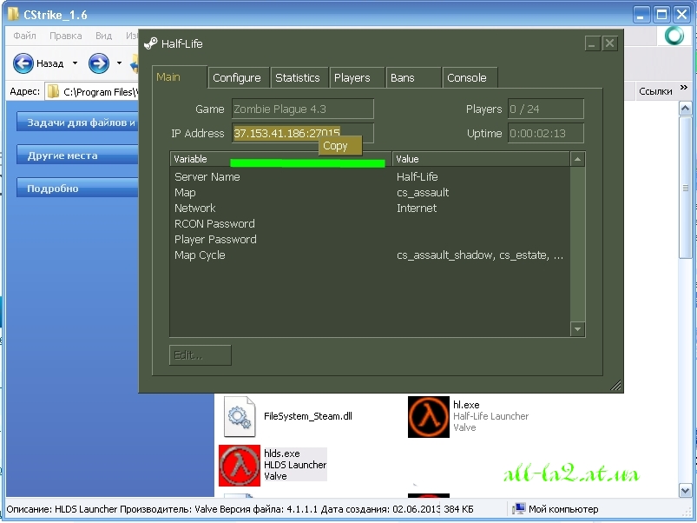
Task: Close the CStrike_1.6 Explorer window
Action: [682, 15]
